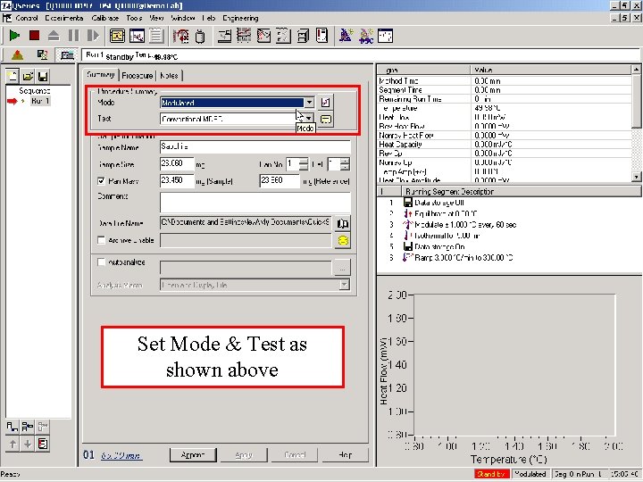Click the Append button
Image resolution: width=643 pixels, height=482 pixels.
coord(193,455)
